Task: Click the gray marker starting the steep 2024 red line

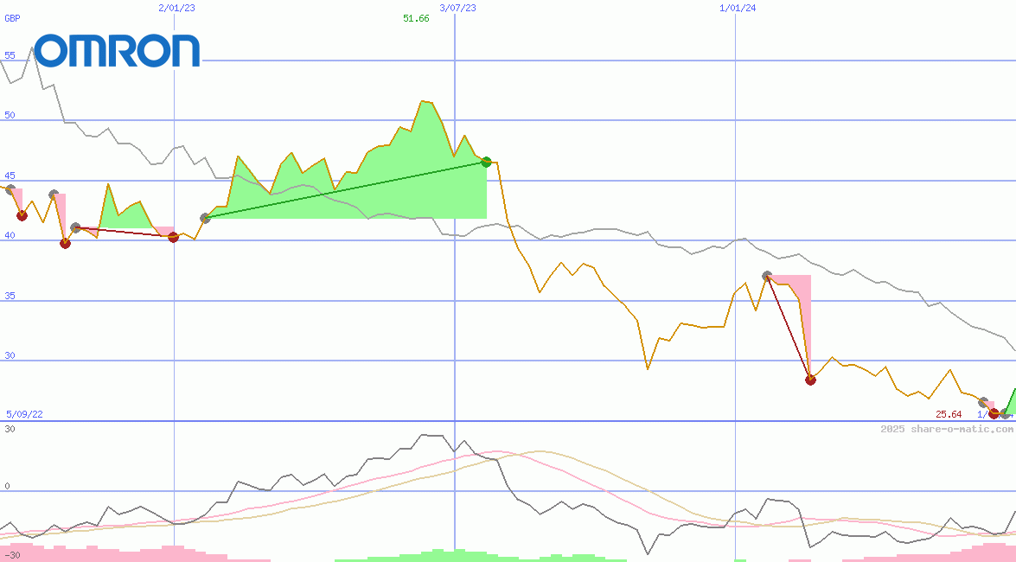Action: [x=767, y=276]
